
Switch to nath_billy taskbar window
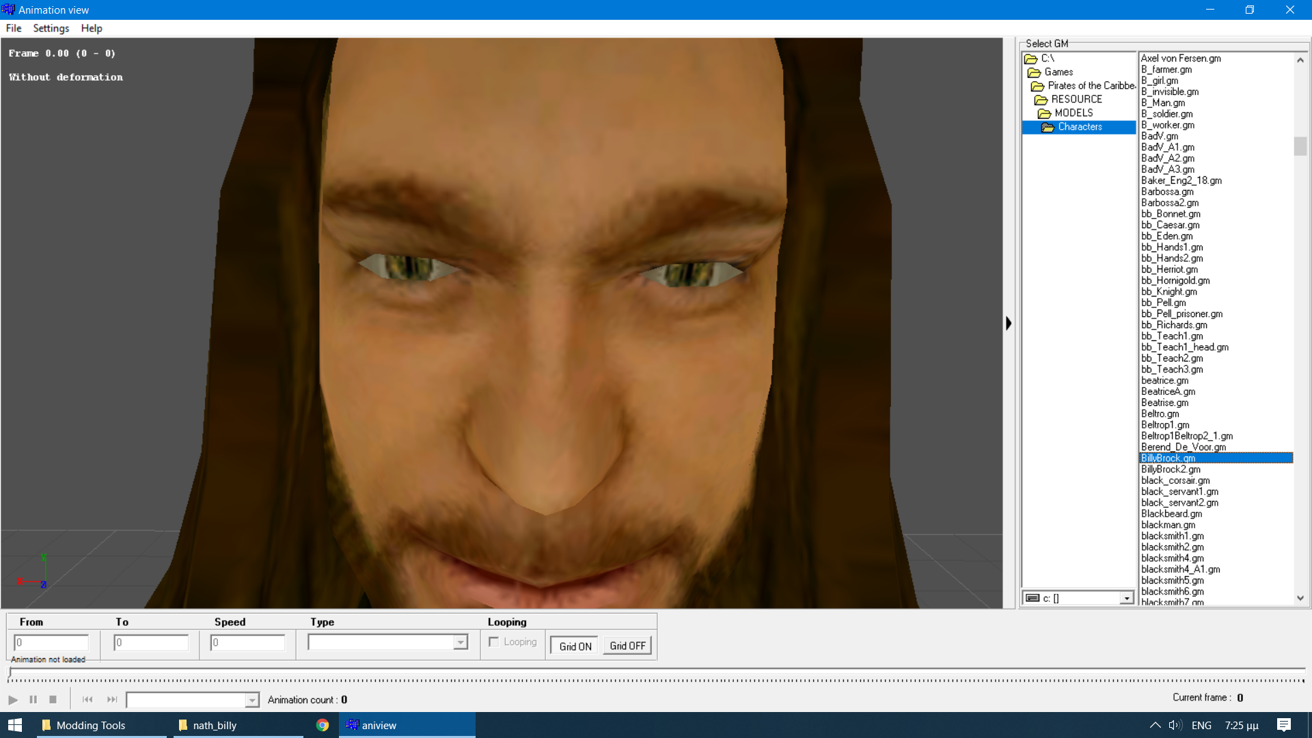238,725
